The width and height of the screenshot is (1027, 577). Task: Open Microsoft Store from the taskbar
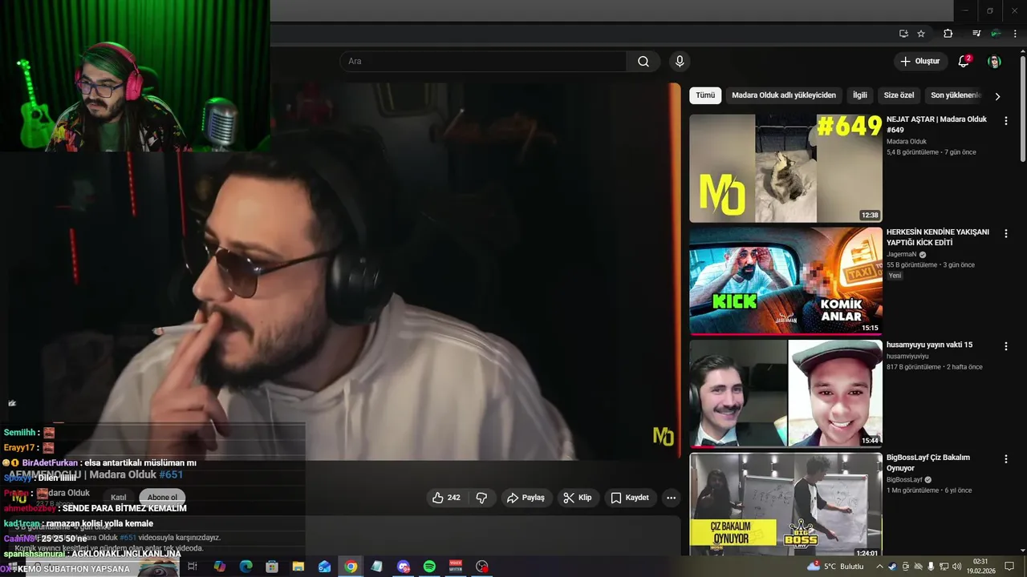272,567
